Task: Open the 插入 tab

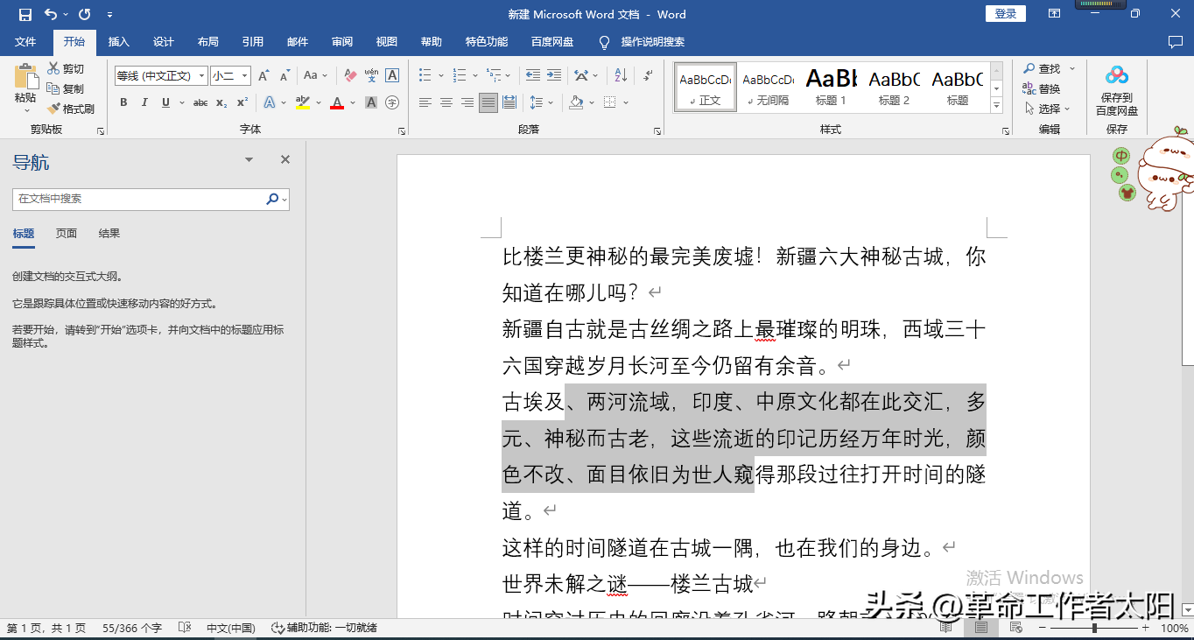Action: coord(118,42)
